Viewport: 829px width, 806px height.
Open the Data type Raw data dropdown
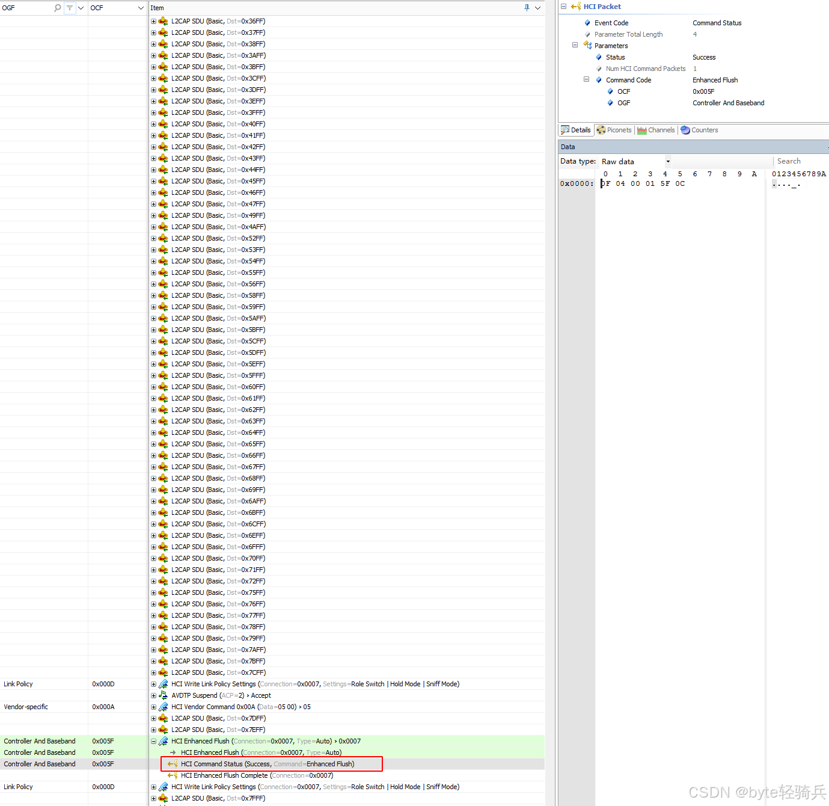668,161
